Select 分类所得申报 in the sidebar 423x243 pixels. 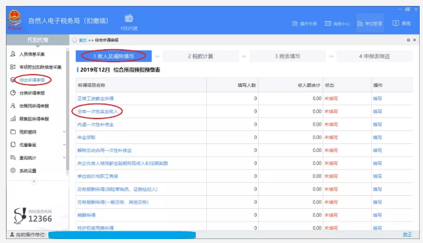coord(32,93)
